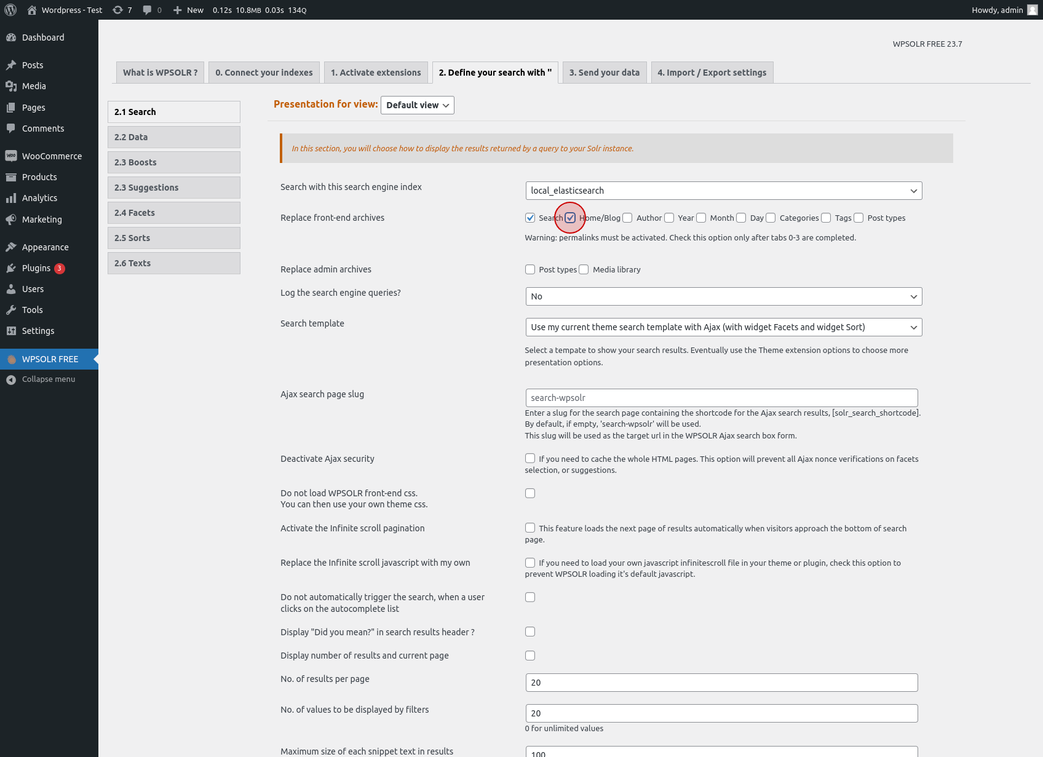Enable Deactivate Ajax security checkbox
The height and width of the screenshot is (757, 1043).
point(530,458)
